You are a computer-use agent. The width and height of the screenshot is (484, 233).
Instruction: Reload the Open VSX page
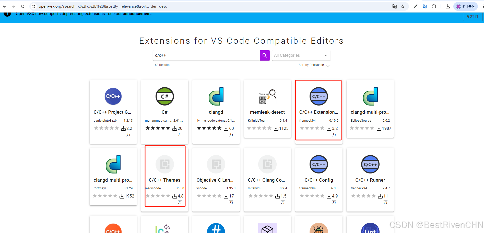click(23, 6)
